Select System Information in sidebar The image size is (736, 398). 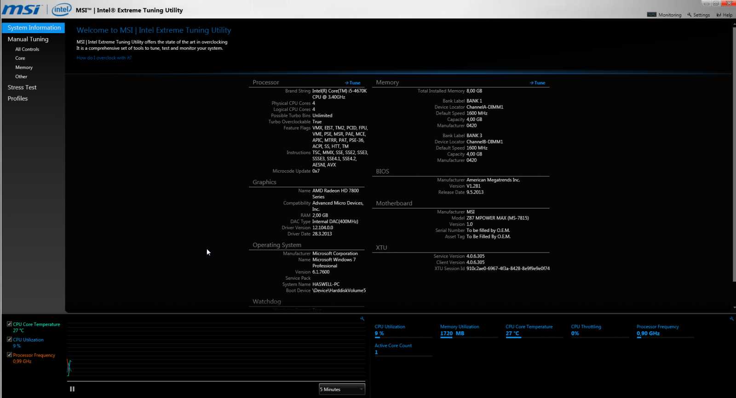[x=34, y=28]
